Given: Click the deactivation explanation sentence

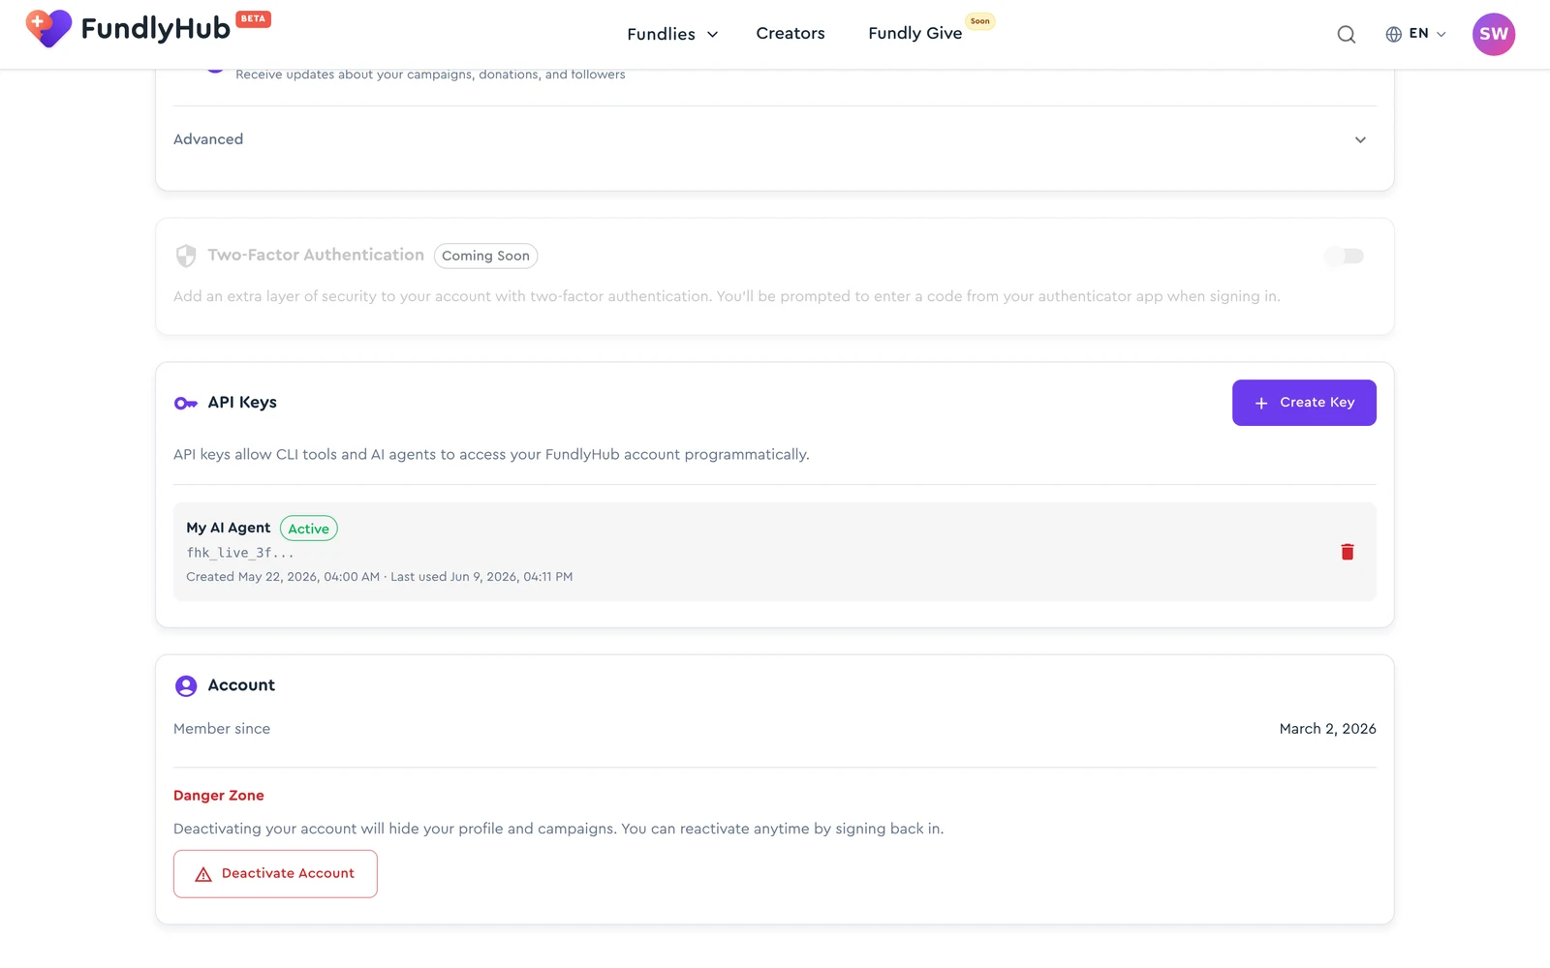Looking at the screenshot, I should (558, 829).
